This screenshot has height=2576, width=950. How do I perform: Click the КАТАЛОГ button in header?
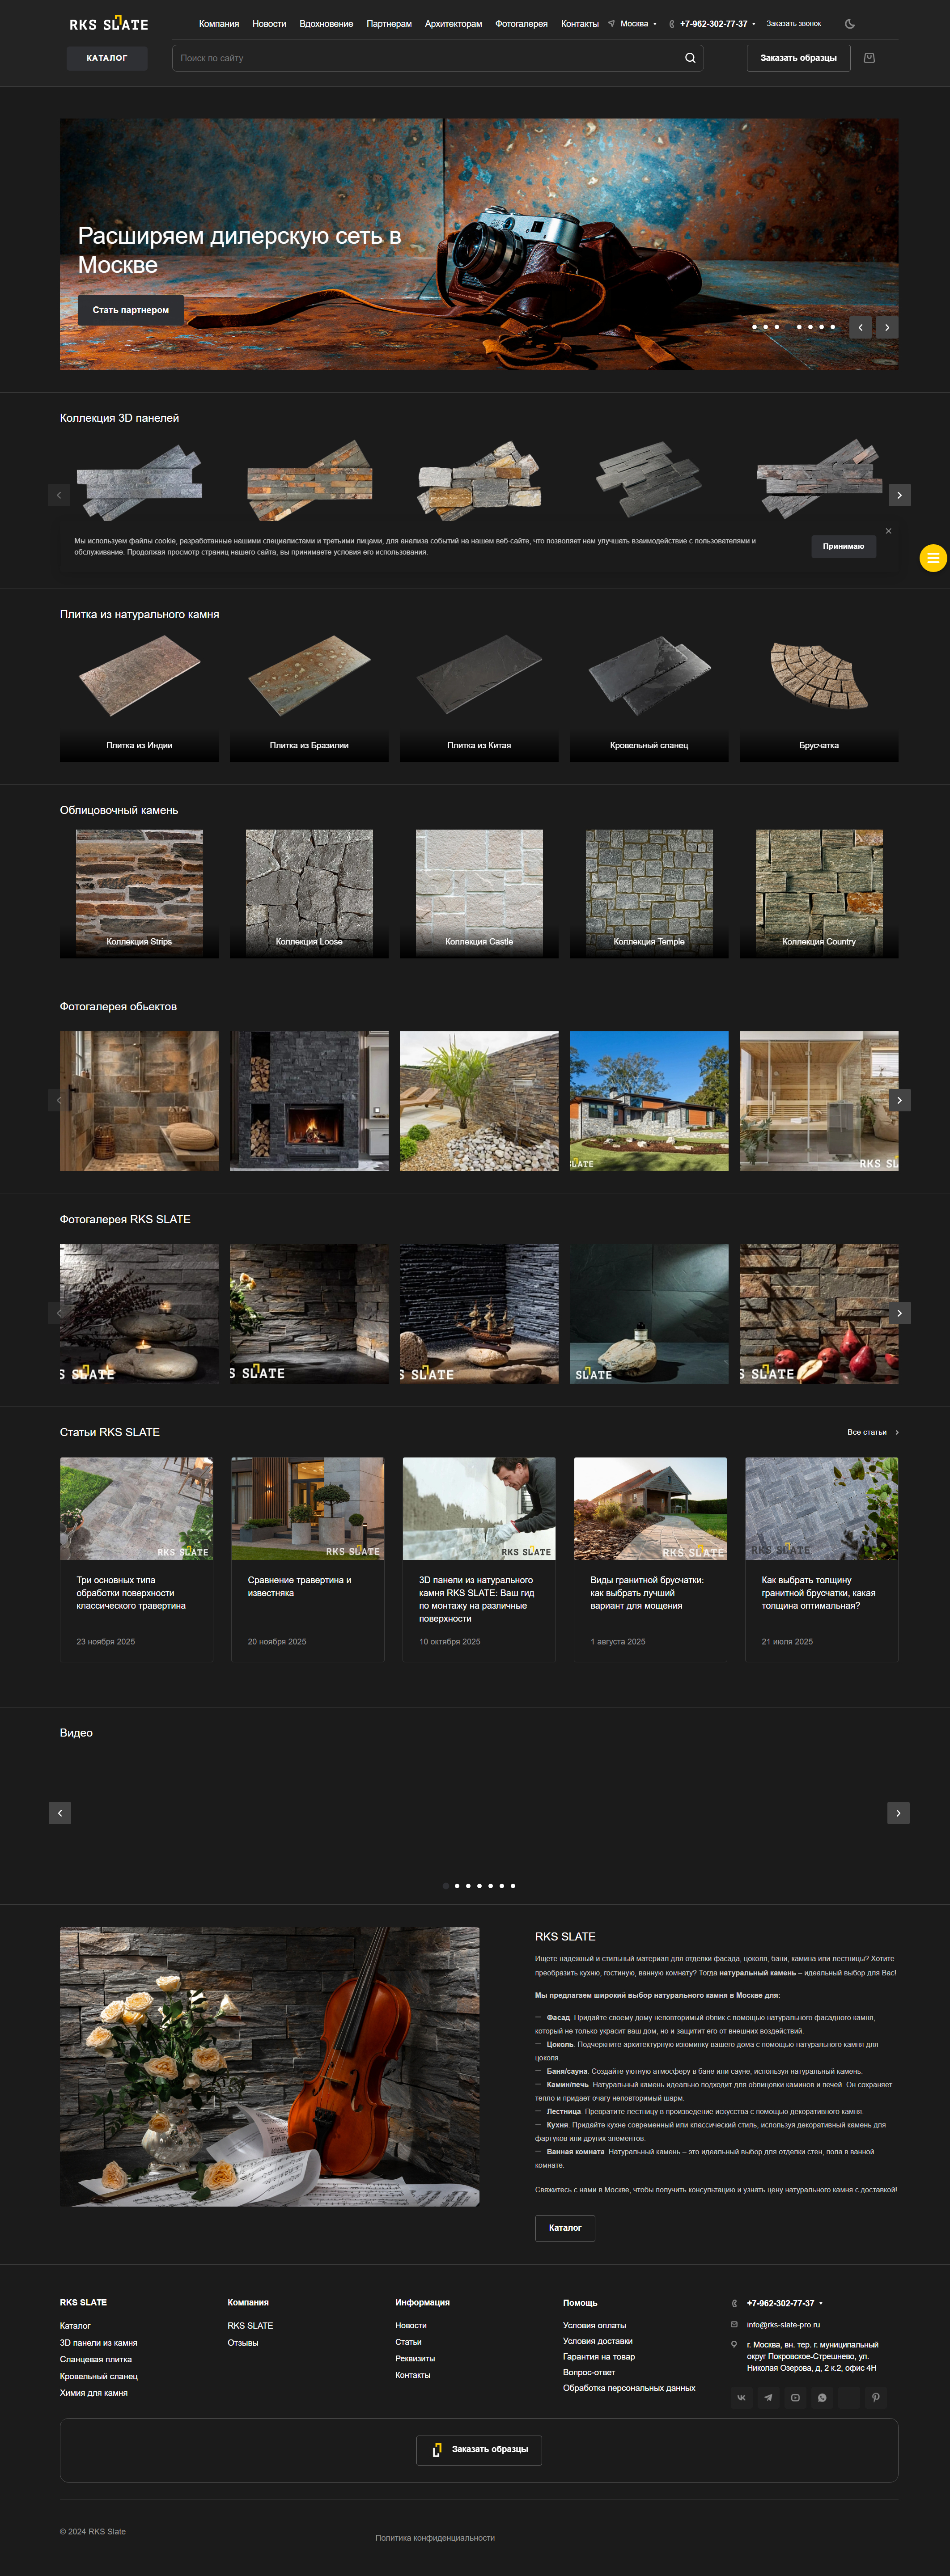tap(107, 58)
